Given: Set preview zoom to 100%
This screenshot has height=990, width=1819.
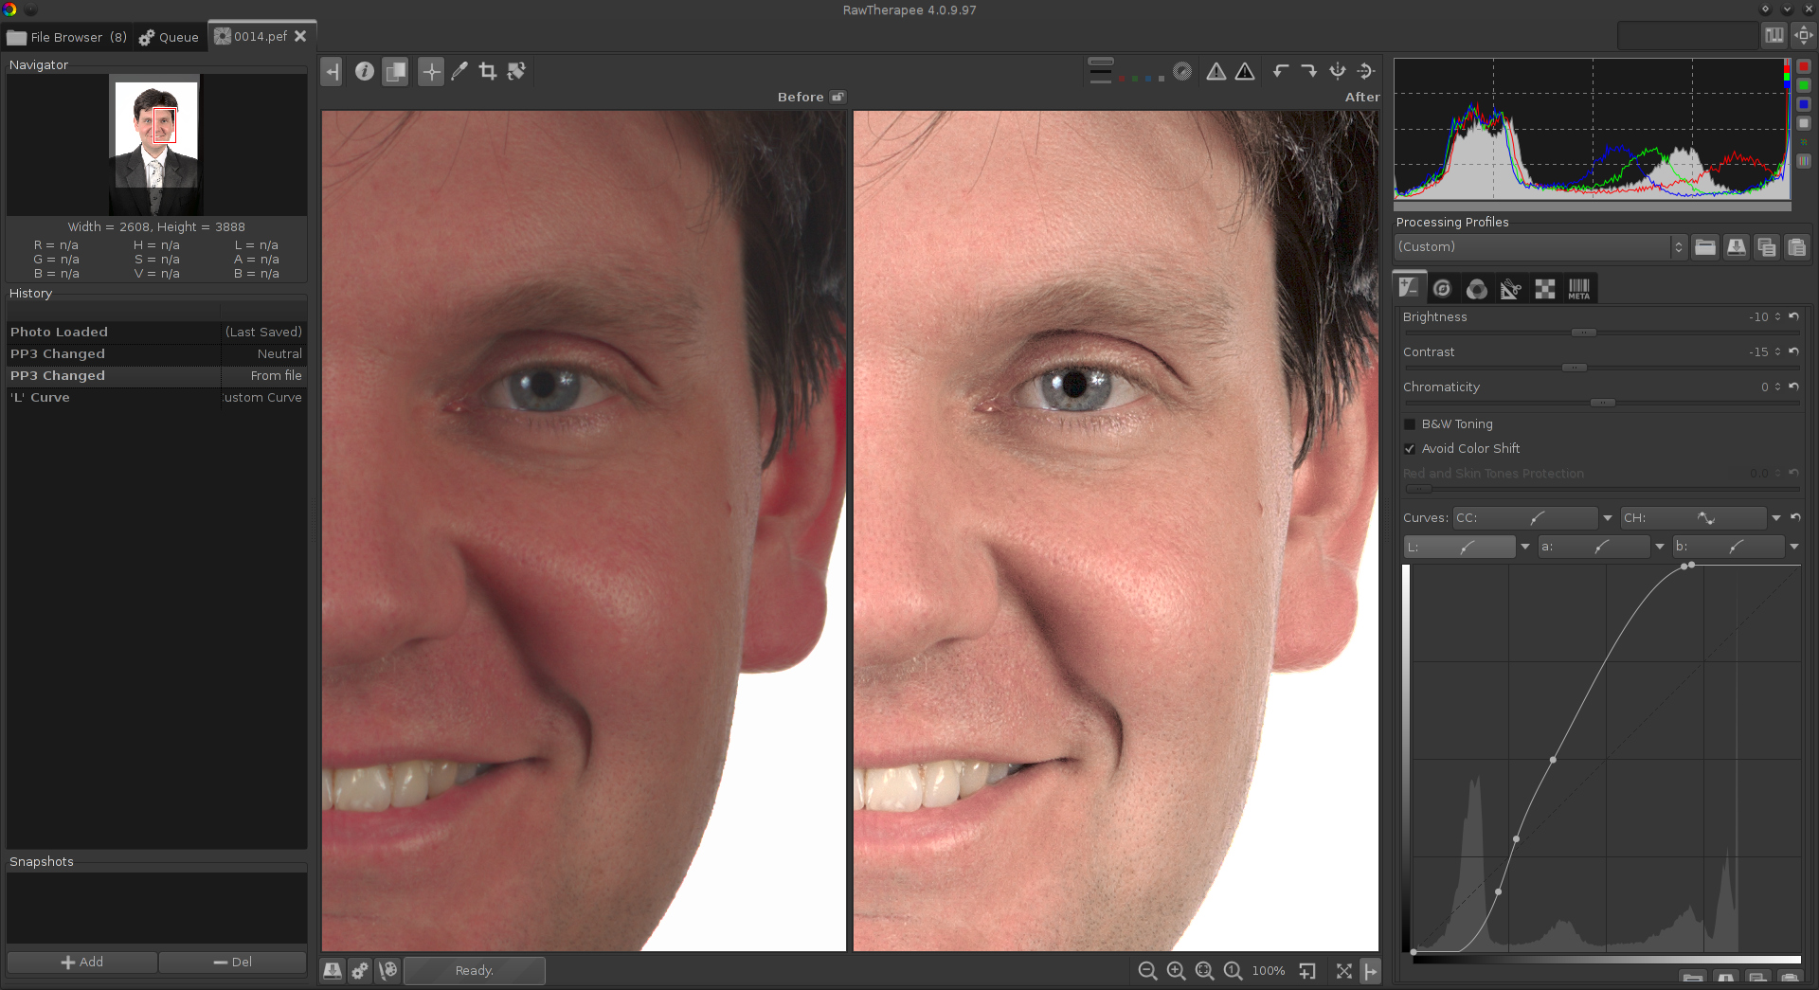Looking at the screenshot, I should tap(1233, 970).
